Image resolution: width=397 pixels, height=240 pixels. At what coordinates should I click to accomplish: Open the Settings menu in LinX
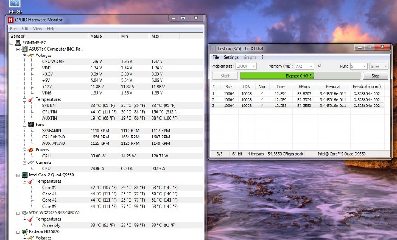click(231, 57)
